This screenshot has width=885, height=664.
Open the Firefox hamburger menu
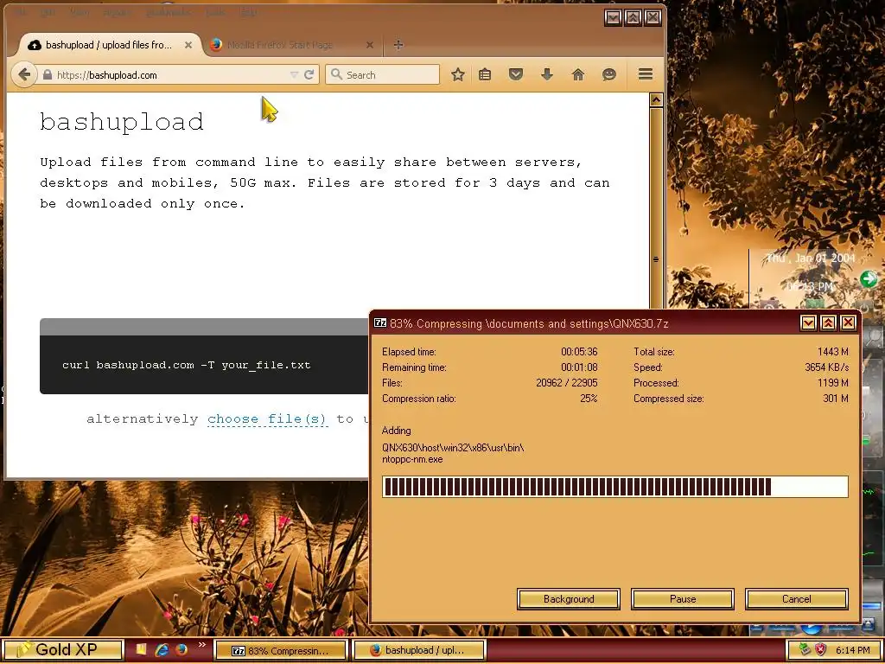click(x=646, y=74)
